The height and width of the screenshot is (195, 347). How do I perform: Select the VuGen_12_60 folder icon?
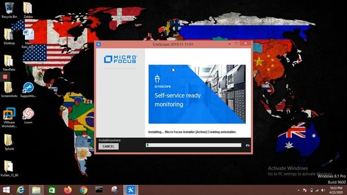point(9,168)
